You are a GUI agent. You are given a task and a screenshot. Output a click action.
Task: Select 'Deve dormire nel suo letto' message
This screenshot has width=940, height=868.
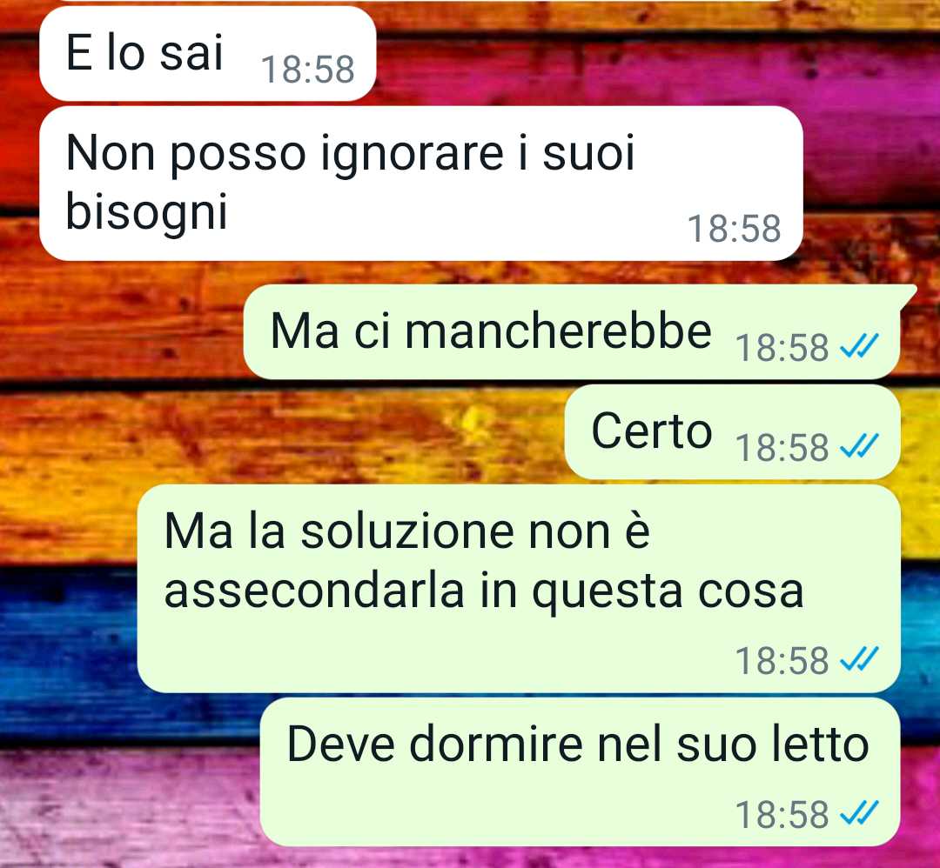pyautogui.click(x=580, y=772)
